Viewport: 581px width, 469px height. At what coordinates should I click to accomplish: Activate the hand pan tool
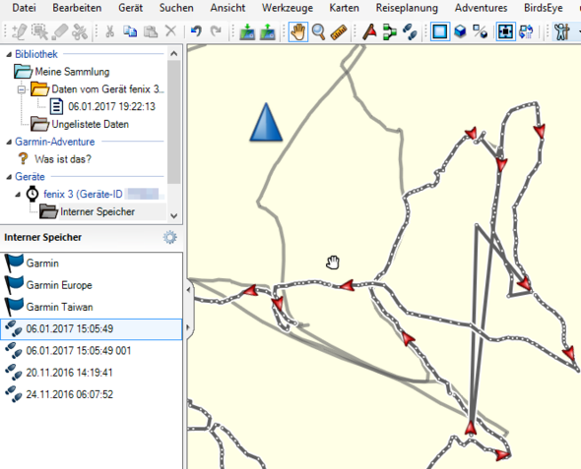pos(298,31)
